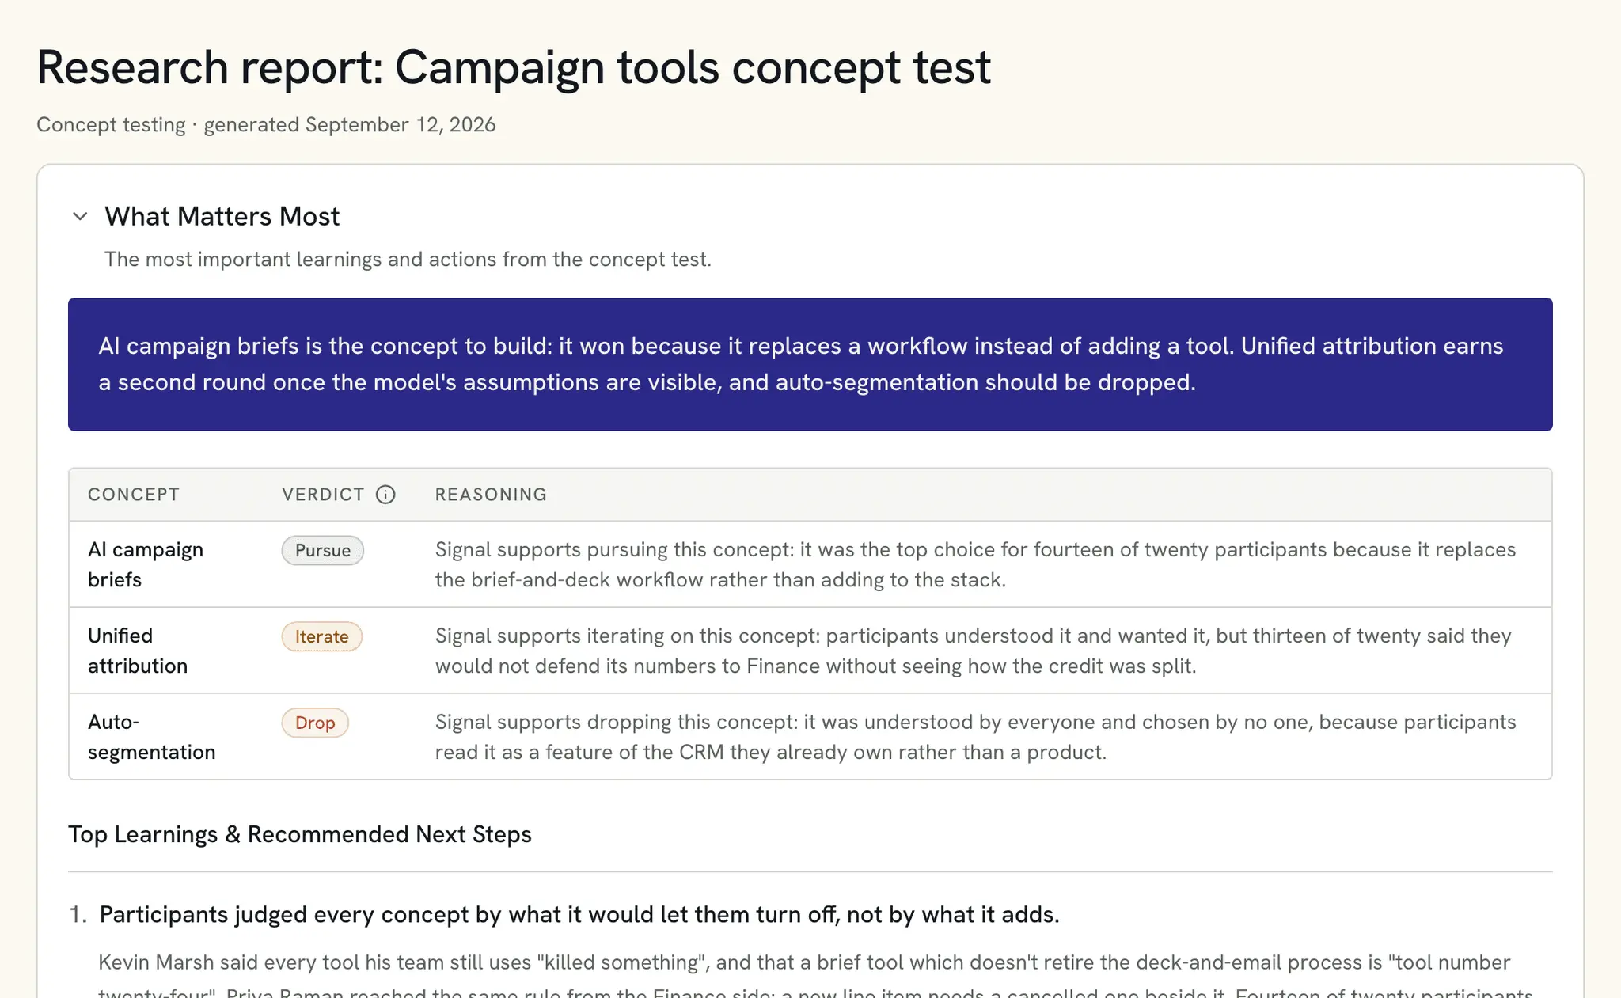Click learning 1 about what participants turn off

579,915
